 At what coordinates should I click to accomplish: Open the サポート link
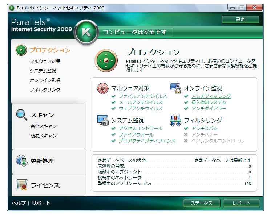point(41,203)
